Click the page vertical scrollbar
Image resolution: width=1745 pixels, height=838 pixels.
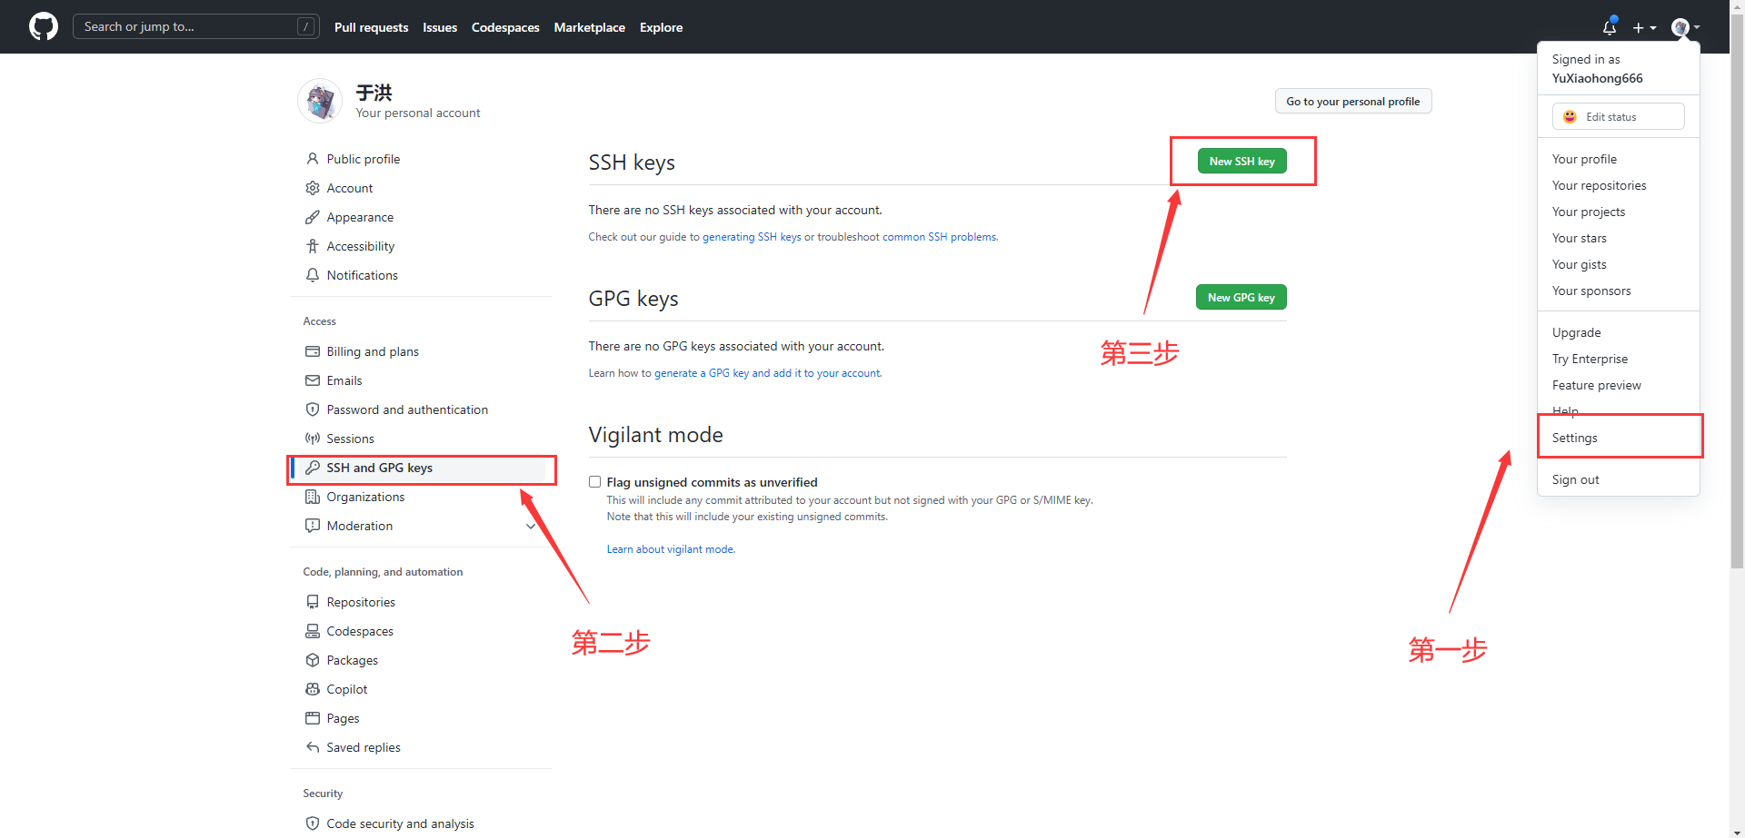click(1737, 291)
